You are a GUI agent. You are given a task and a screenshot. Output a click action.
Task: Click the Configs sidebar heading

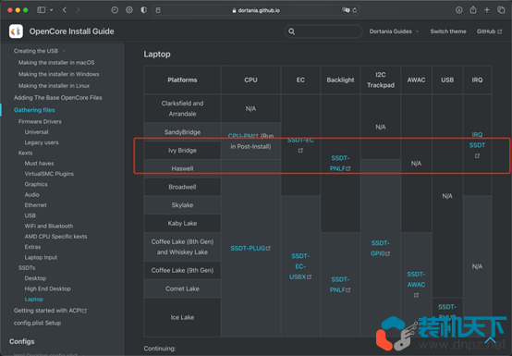click(x=21, y=341)
